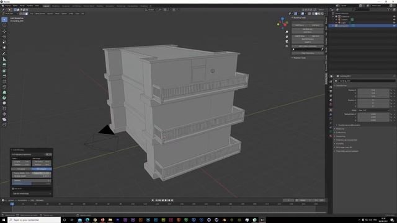Open the Sculpting workspace tab
This screenshot has width=397, height=223.
(66, 6)
